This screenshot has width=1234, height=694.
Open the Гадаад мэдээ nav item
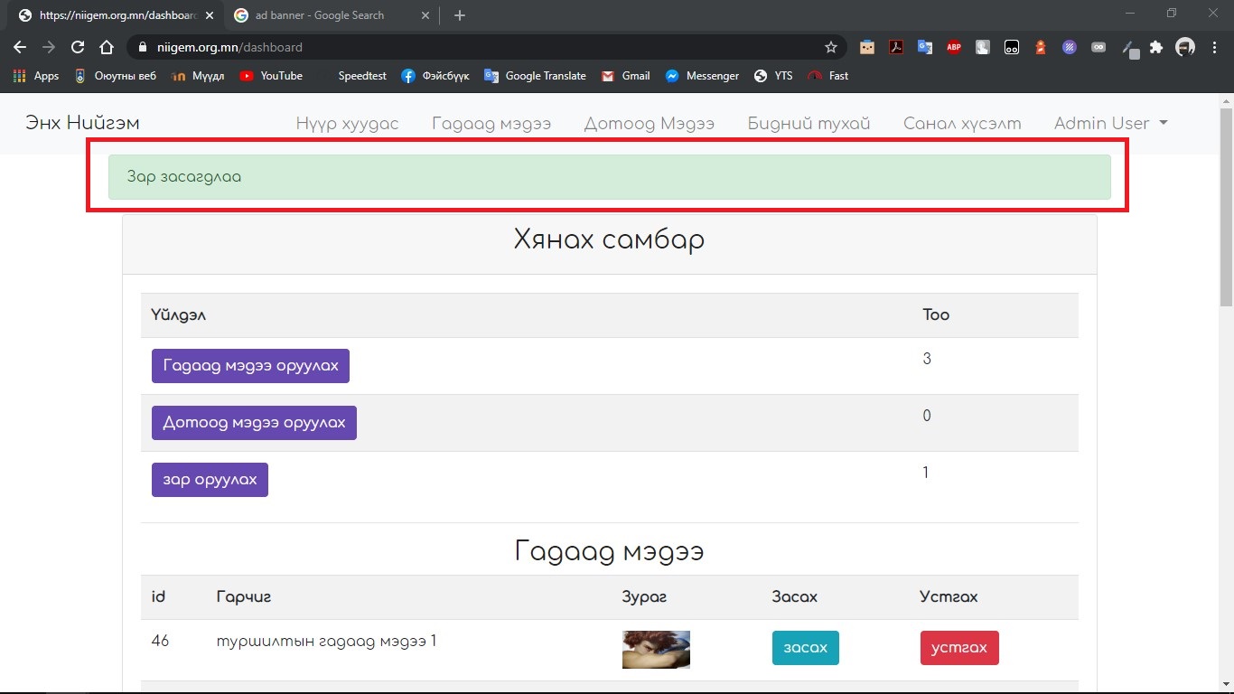[491, 124]
